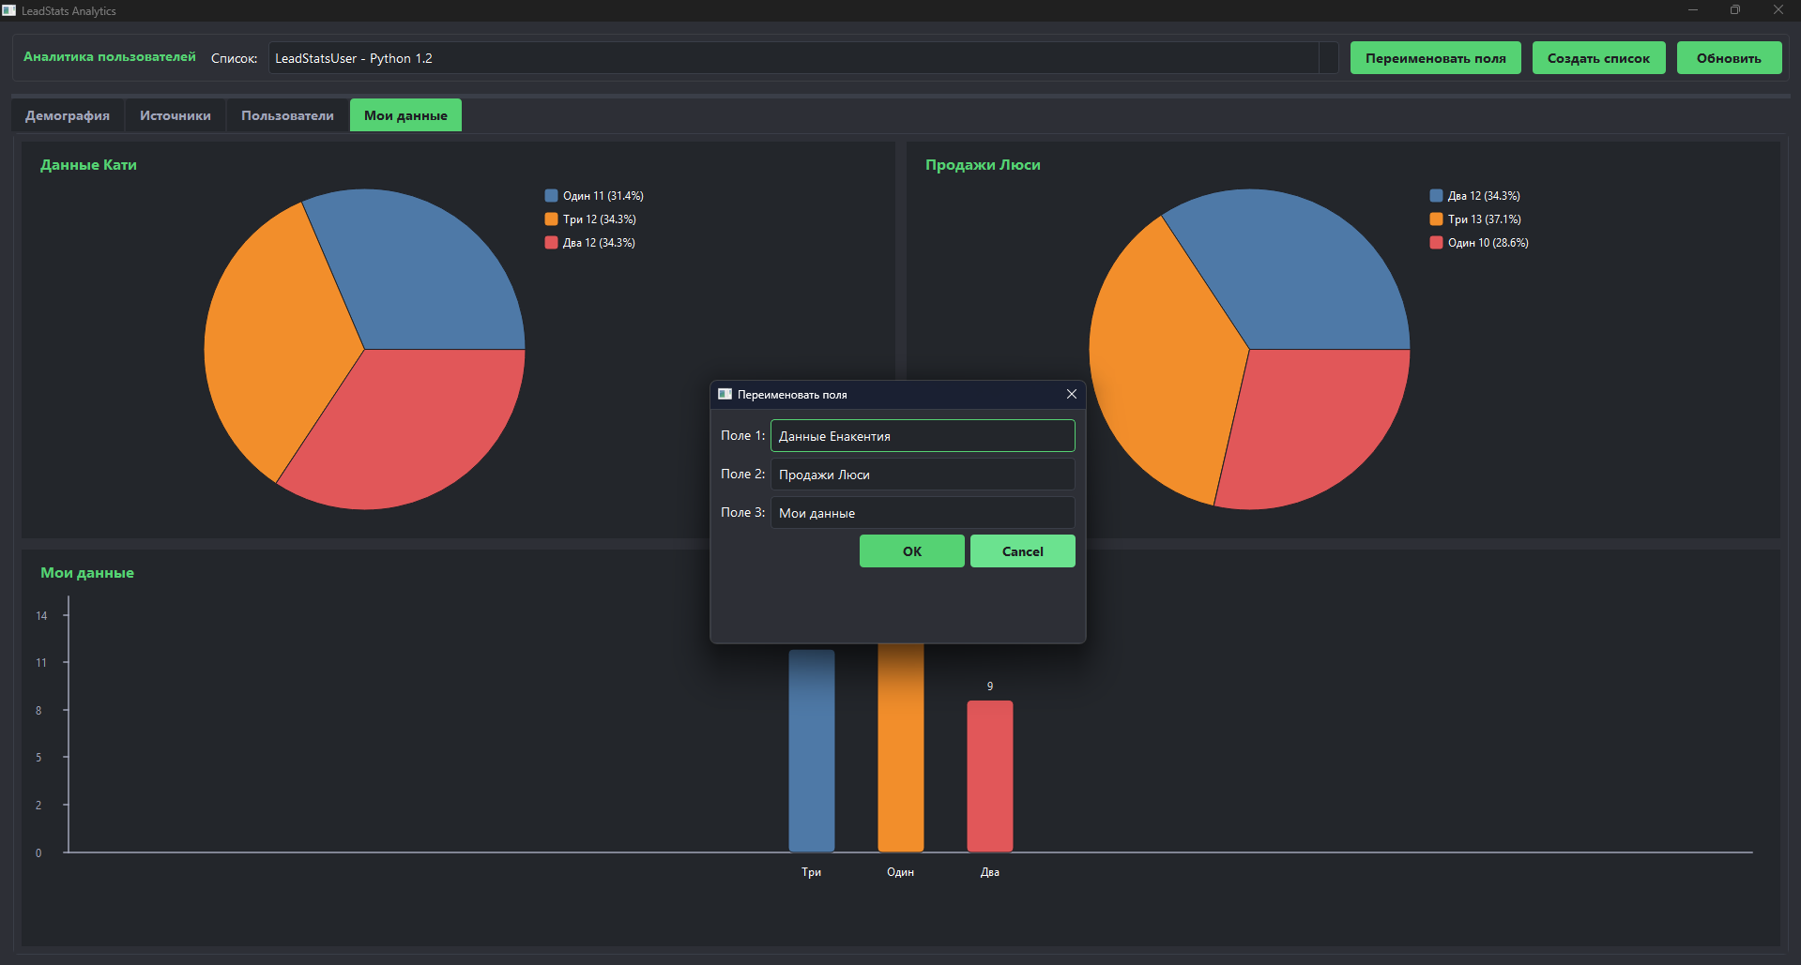Viewport: 1801px width, 965px height.
Task: Click the Поле 3 input with Мои данные
Action: coord(923,513)
